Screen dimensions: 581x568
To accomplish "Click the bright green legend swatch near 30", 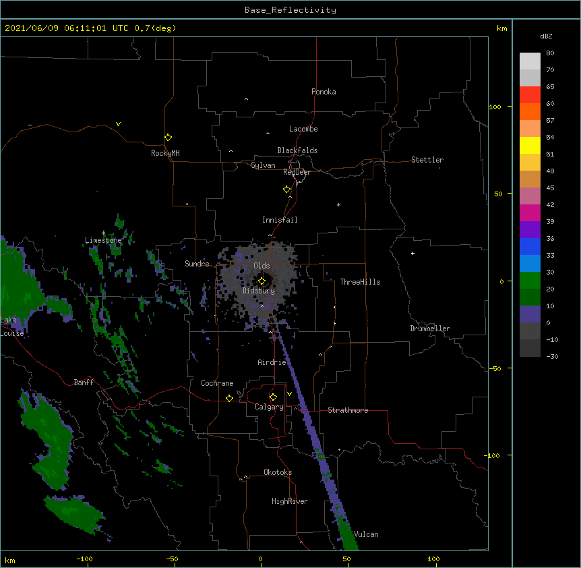I will 530,281.
